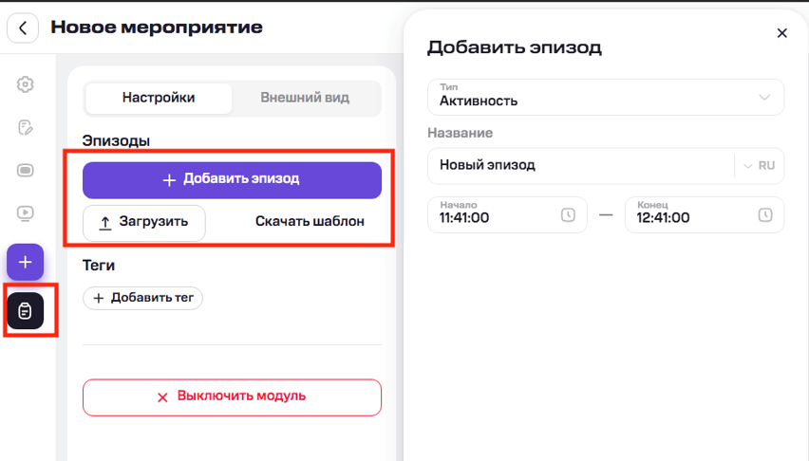Click the Загрузить upload button
This screenshot has height=461, width=809.
[143, 222]
